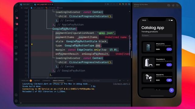Close the bottom panel with X icon
Image resolution: width=195 pixels, height=109 pixels.
128,81
